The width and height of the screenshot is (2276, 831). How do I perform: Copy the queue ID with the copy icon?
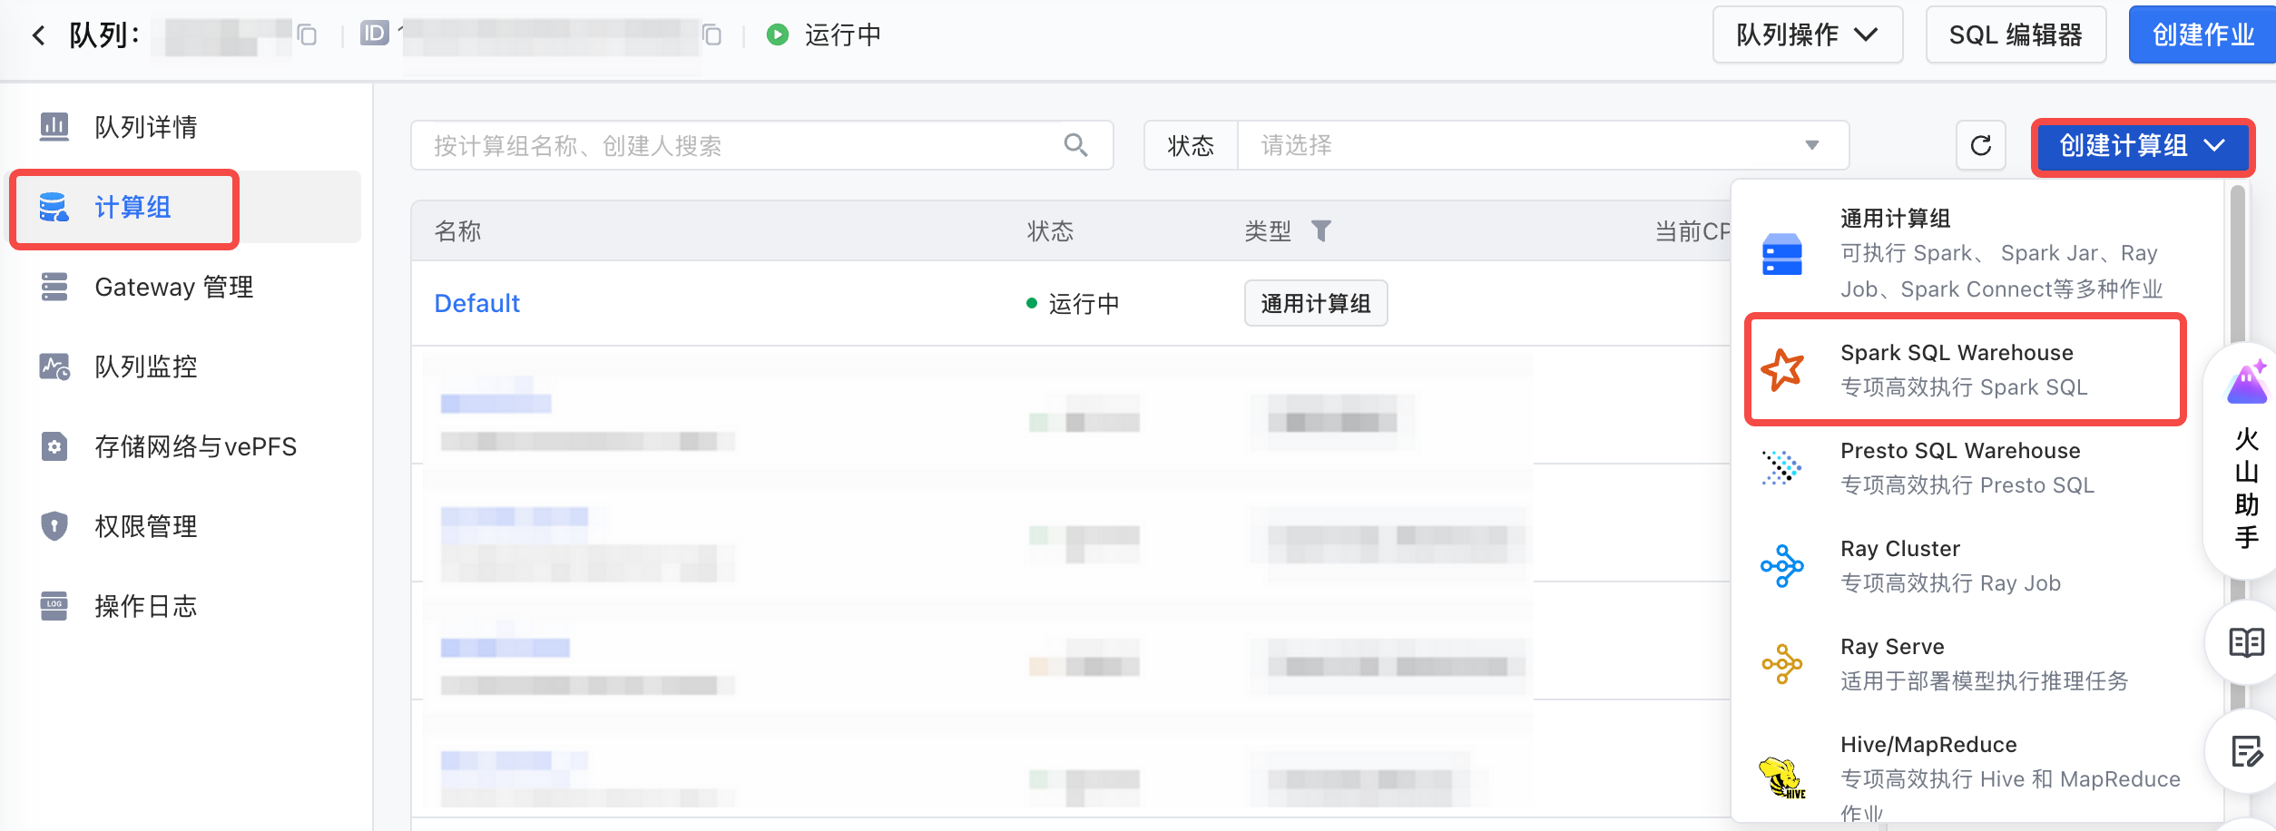(712, 35)
